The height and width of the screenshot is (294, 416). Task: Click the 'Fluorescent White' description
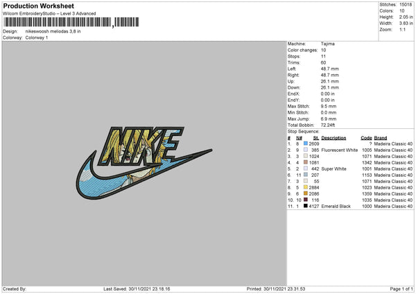coord(340,150)
